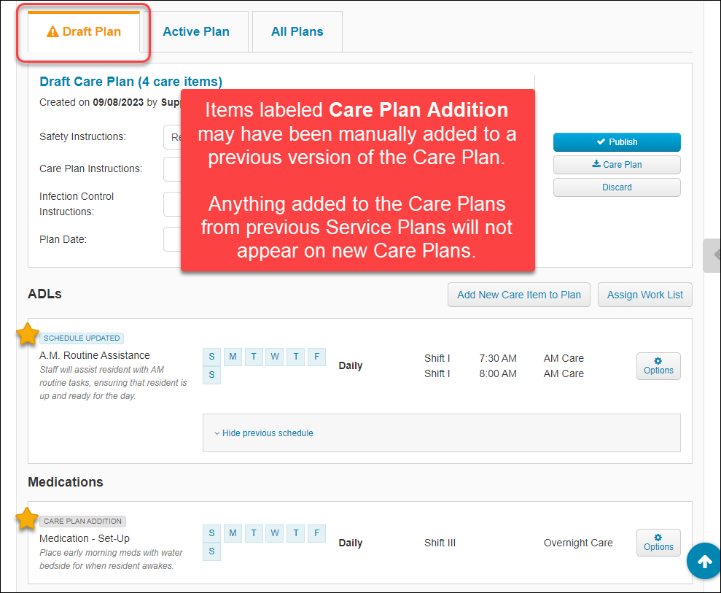Image resolution: width=721 pixels, height=593 pixels.
Task: Download the Care Plan
Action: coord(616,165)
